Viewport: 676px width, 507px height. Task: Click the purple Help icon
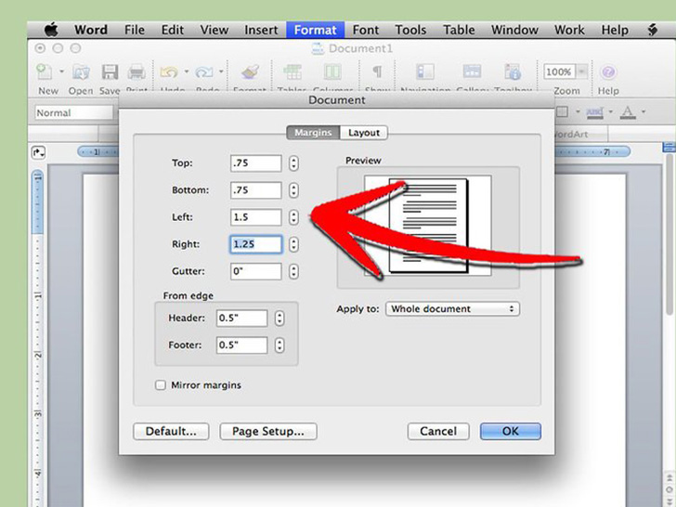(608, 72)
